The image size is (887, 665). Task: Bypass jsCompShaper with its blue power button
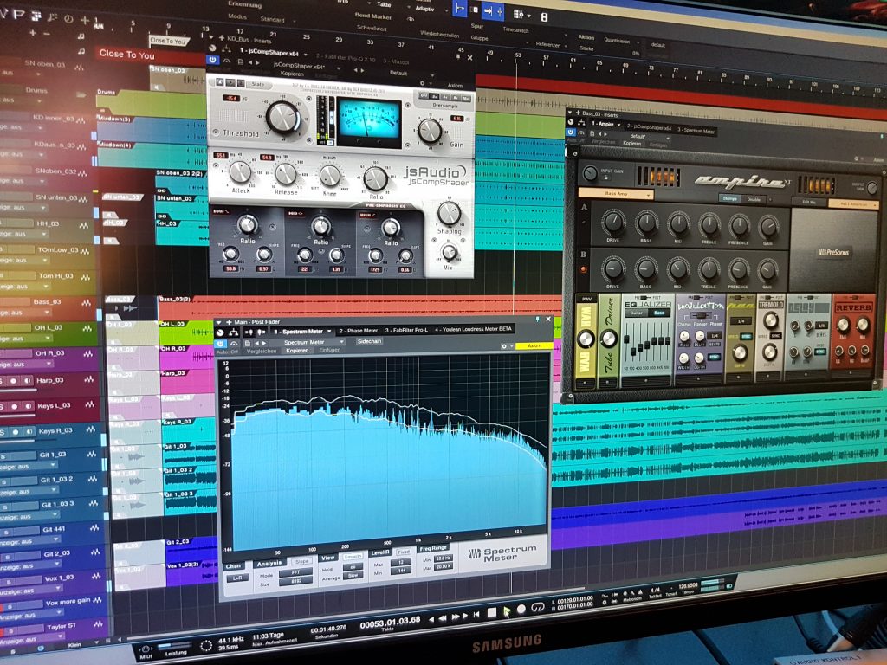(x=212, y=60)
